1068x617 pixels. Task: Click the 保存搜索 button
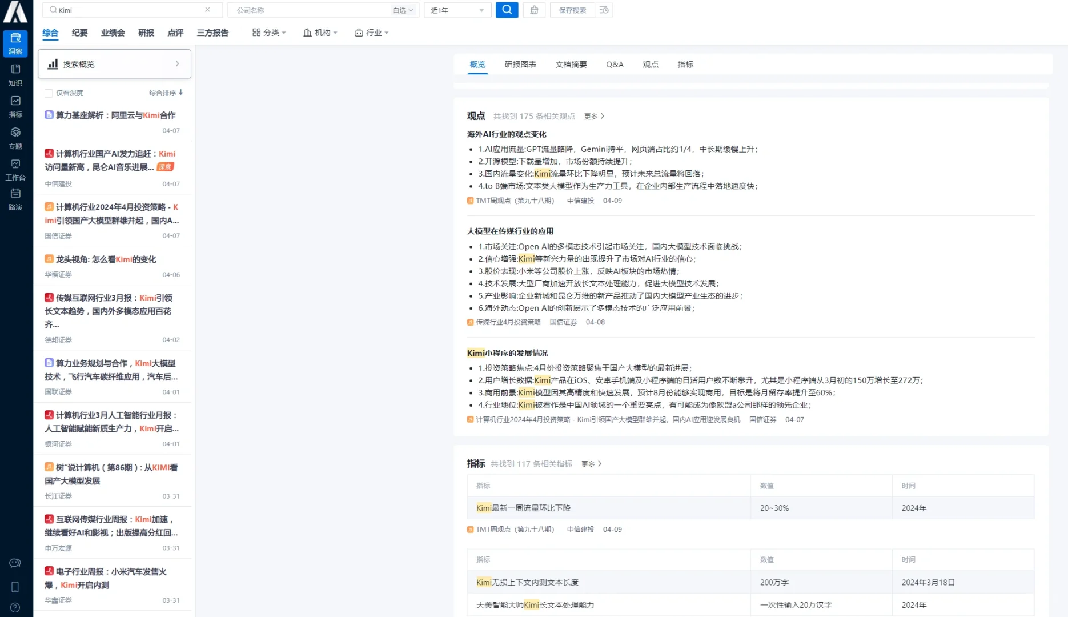click(x=572, y=10)
